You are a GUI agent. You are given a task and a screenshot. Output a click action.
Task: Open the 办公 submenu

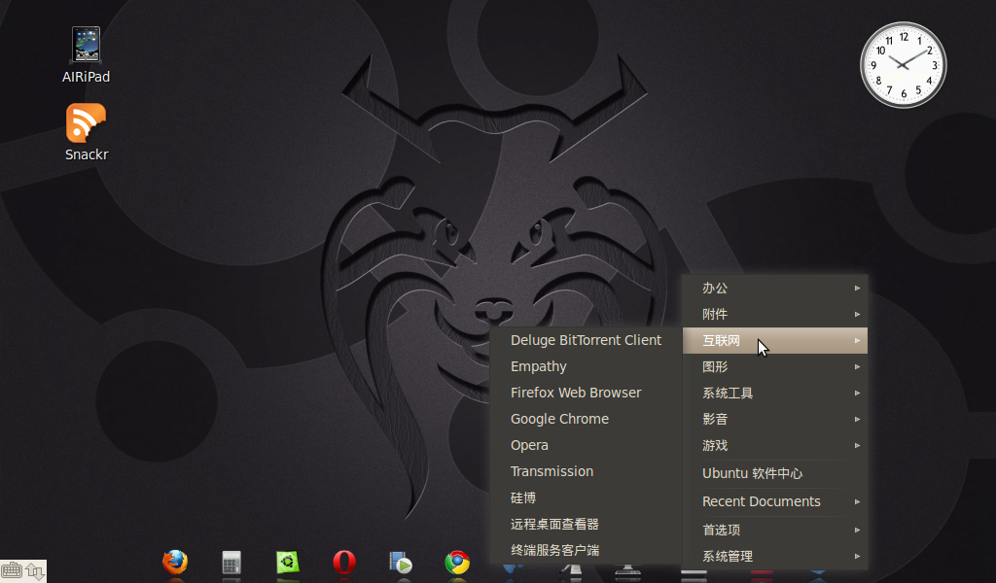coord(775,288)
